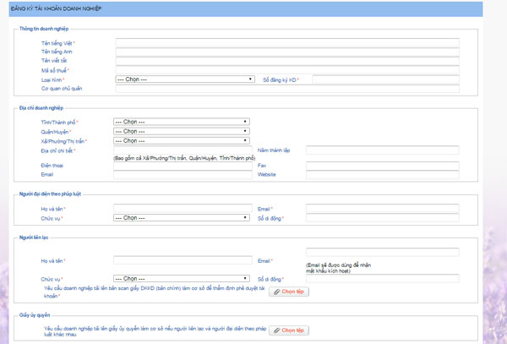Click the note 'Email sẽ được dùng để nhận'
This screenshot has height=344, width=507.
338,268
